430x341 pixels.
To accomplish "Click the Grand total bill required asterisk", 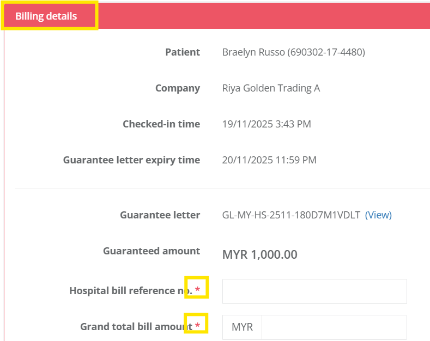I will pos(197,326).
